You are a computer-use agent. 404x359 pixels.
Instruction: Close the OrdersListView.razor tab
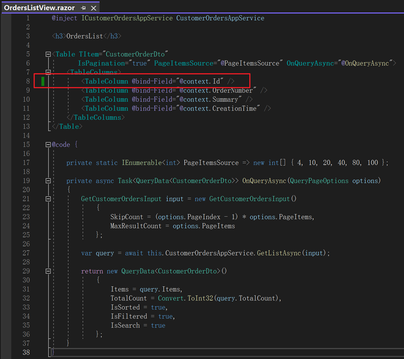pyautogui.click(x=93, y=8)
